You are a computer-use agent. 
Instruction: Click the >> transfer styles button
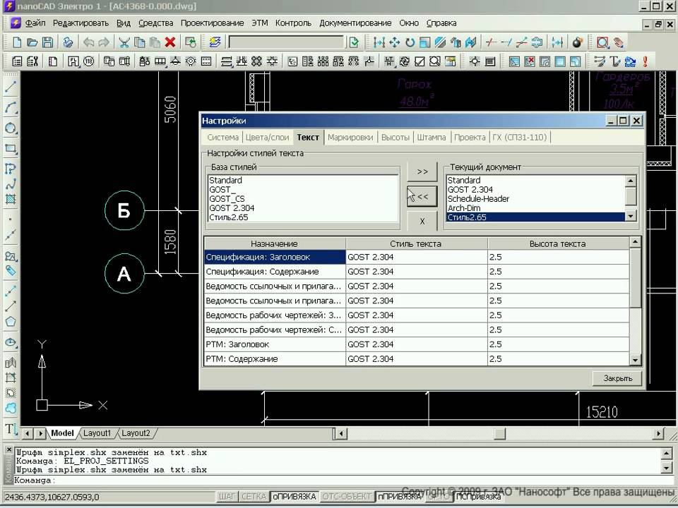coord(422,171)
